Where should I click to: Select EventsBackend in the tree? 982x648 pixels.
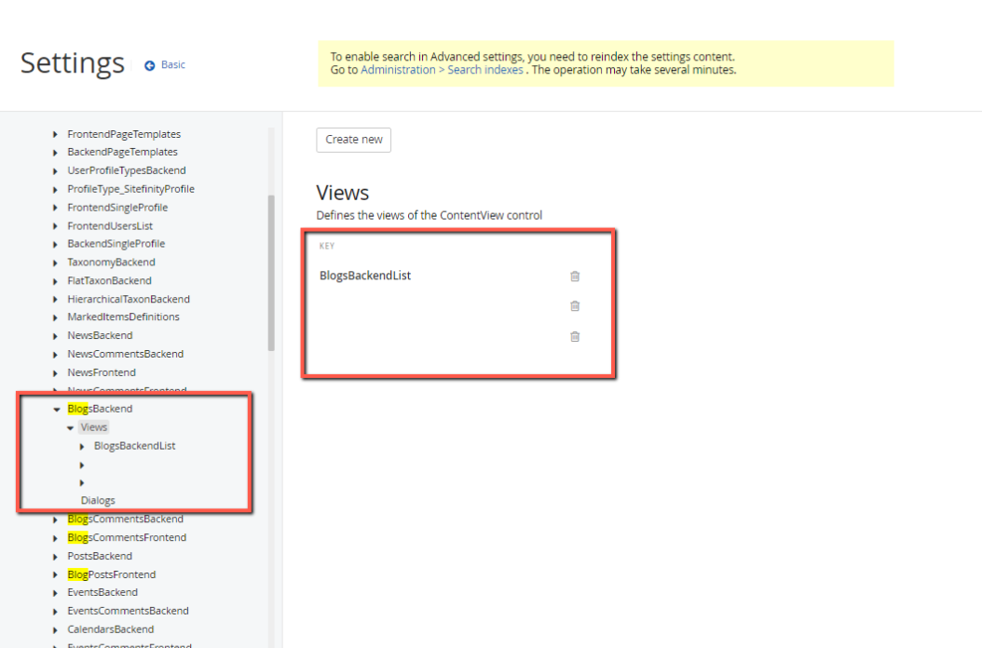point(102,592)
